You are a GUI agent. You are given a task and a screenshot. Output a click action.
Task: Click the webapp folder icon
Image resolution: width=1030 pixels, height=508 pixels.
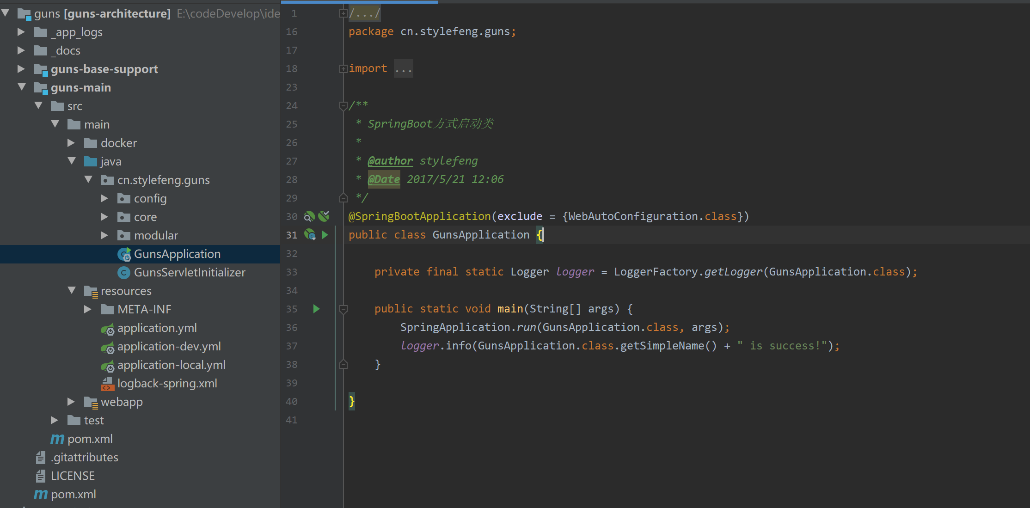(91, 402)
